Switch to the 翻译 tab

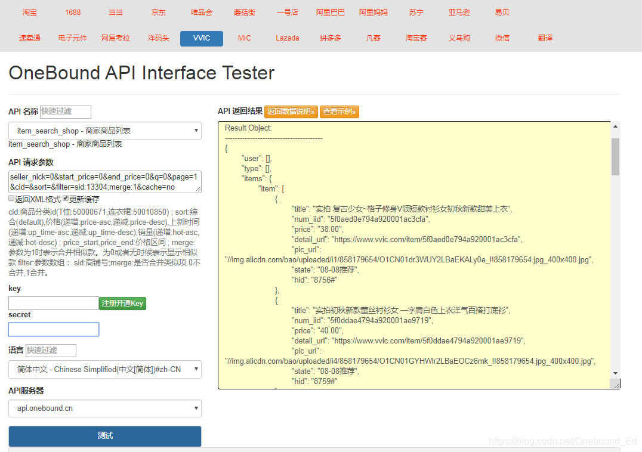[x=545, y=38]
